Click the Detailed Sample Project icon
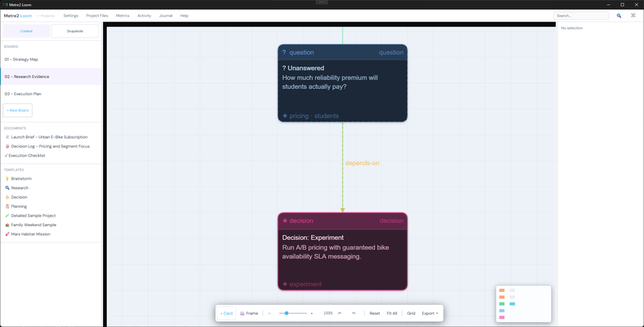The width and height of the screenshot is (644, 327). click(x=7, y=215)
